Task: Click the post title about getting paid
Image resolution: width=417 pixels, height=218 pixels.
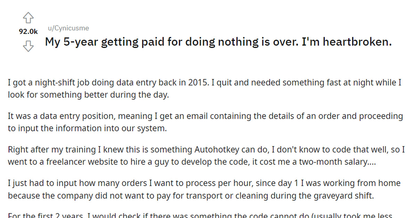Action: [x=218, y=41]
